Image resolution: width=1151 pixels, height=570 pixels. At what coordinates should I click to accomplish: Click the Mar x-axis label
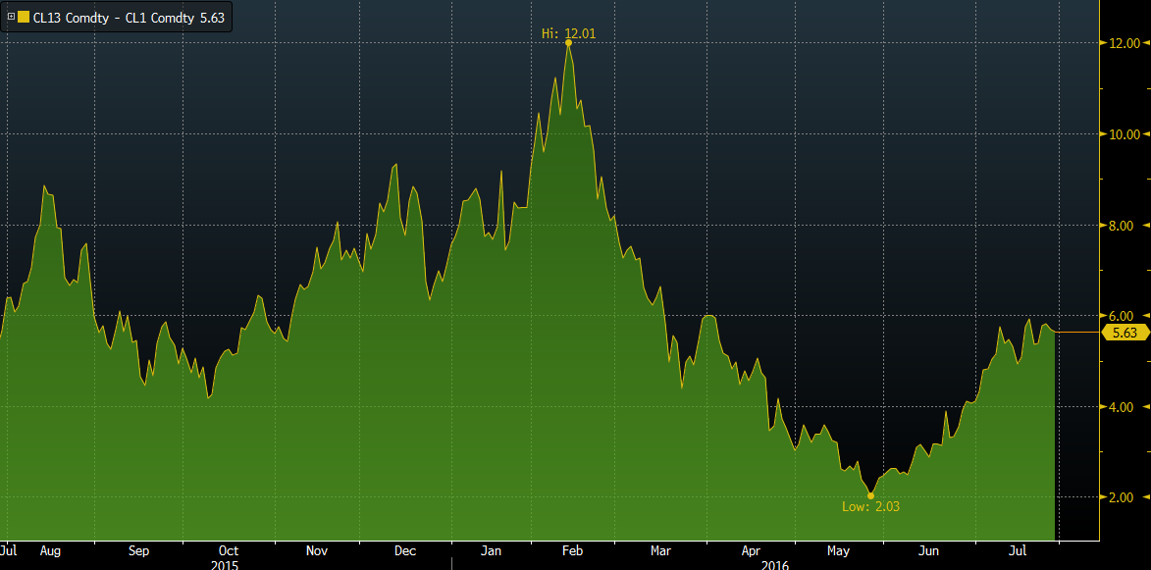[x=661, y=550]
